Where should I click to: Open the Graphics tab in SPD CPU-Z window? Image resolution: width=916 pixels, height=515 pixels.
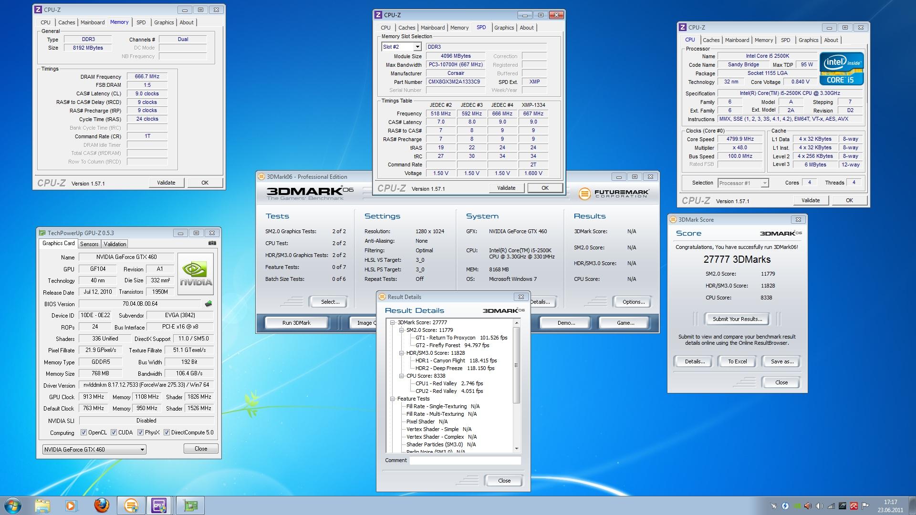[504, 28]
